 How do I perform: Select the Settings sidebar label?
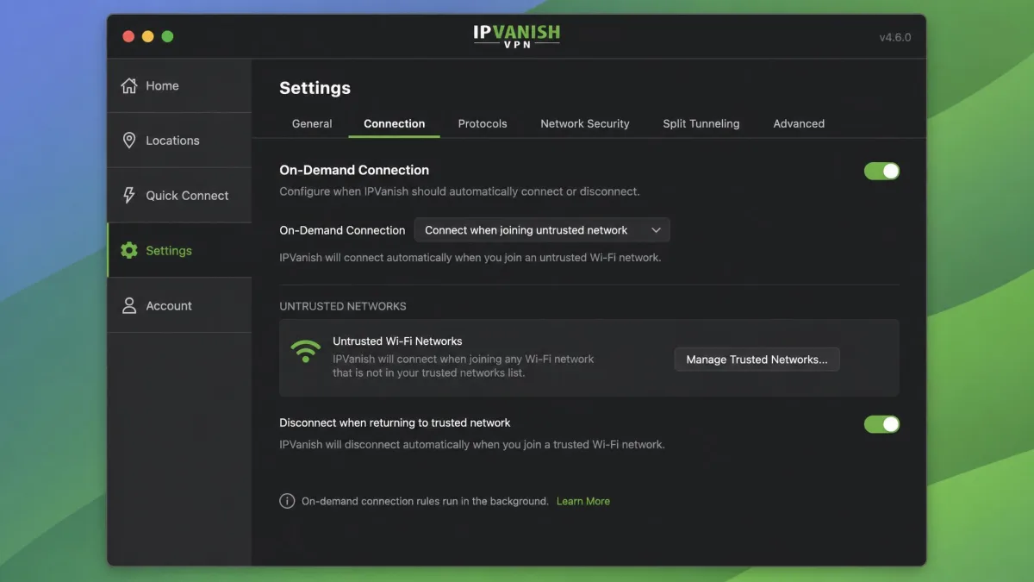pyautogui.click(x=169, y=251)
